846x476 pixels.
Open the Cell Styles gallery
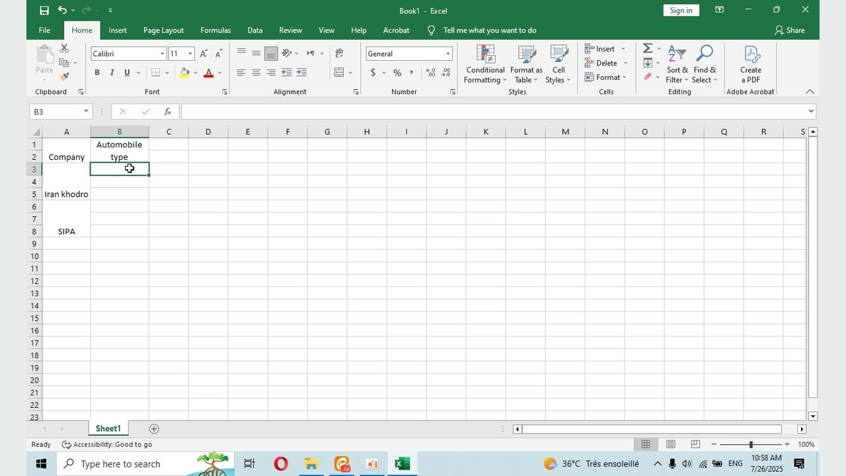coord(559,64)
